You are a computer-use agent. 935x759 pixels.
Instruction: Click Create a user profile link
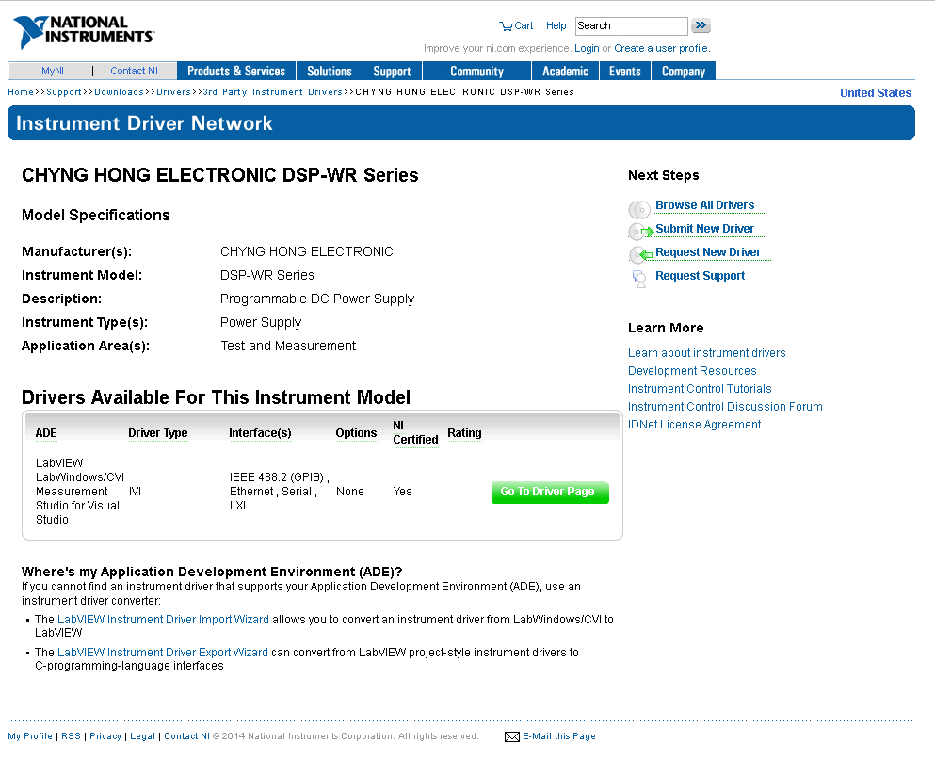point(661,48)
